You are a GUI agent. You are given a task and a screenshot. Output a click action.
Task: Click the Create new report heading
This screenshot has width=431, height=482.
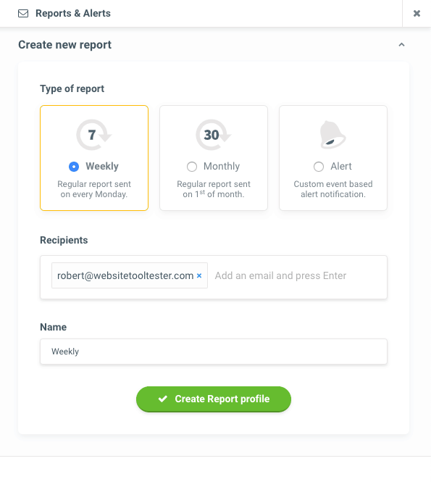click(x=64, y=45)
